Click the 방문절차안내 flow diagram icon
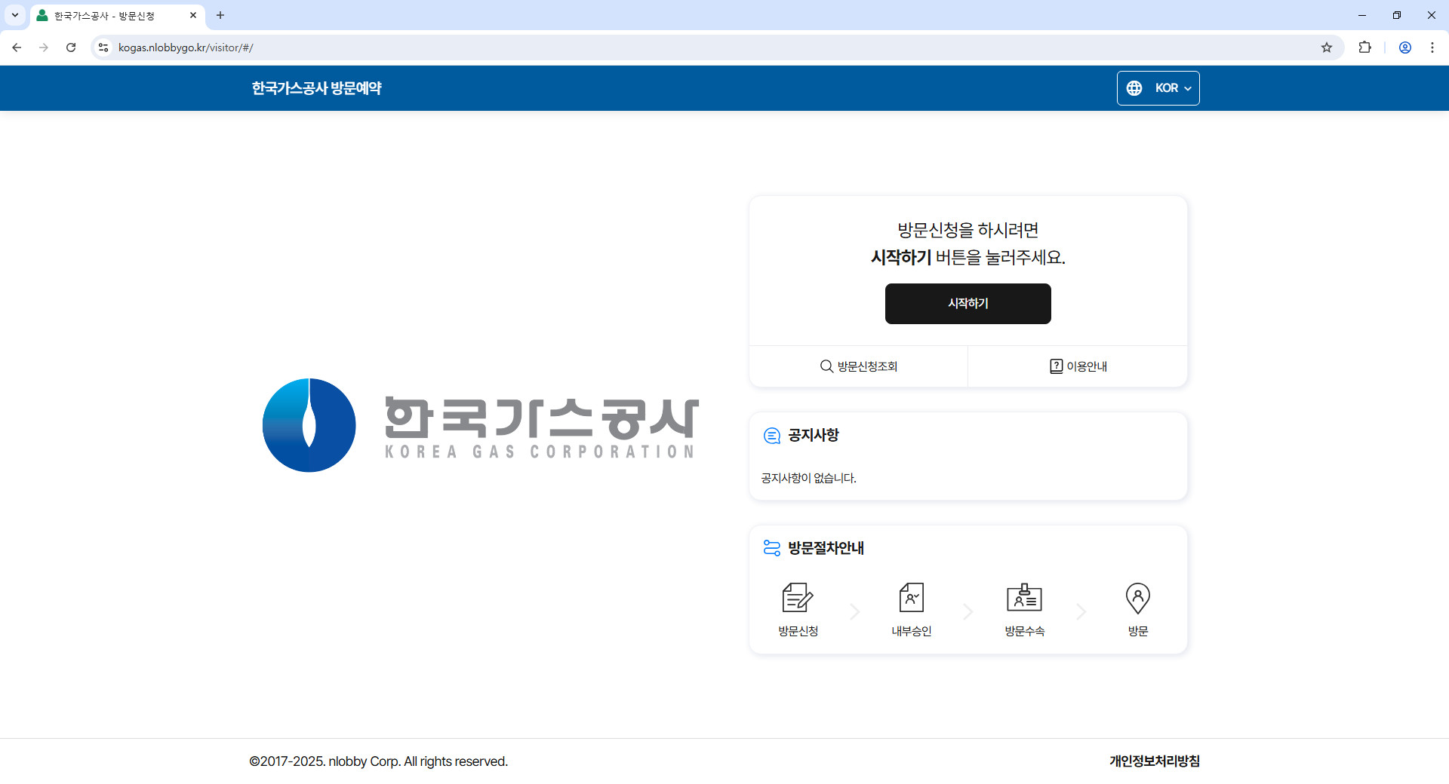Screen dimensions: 1449x784 pos(771,548)
